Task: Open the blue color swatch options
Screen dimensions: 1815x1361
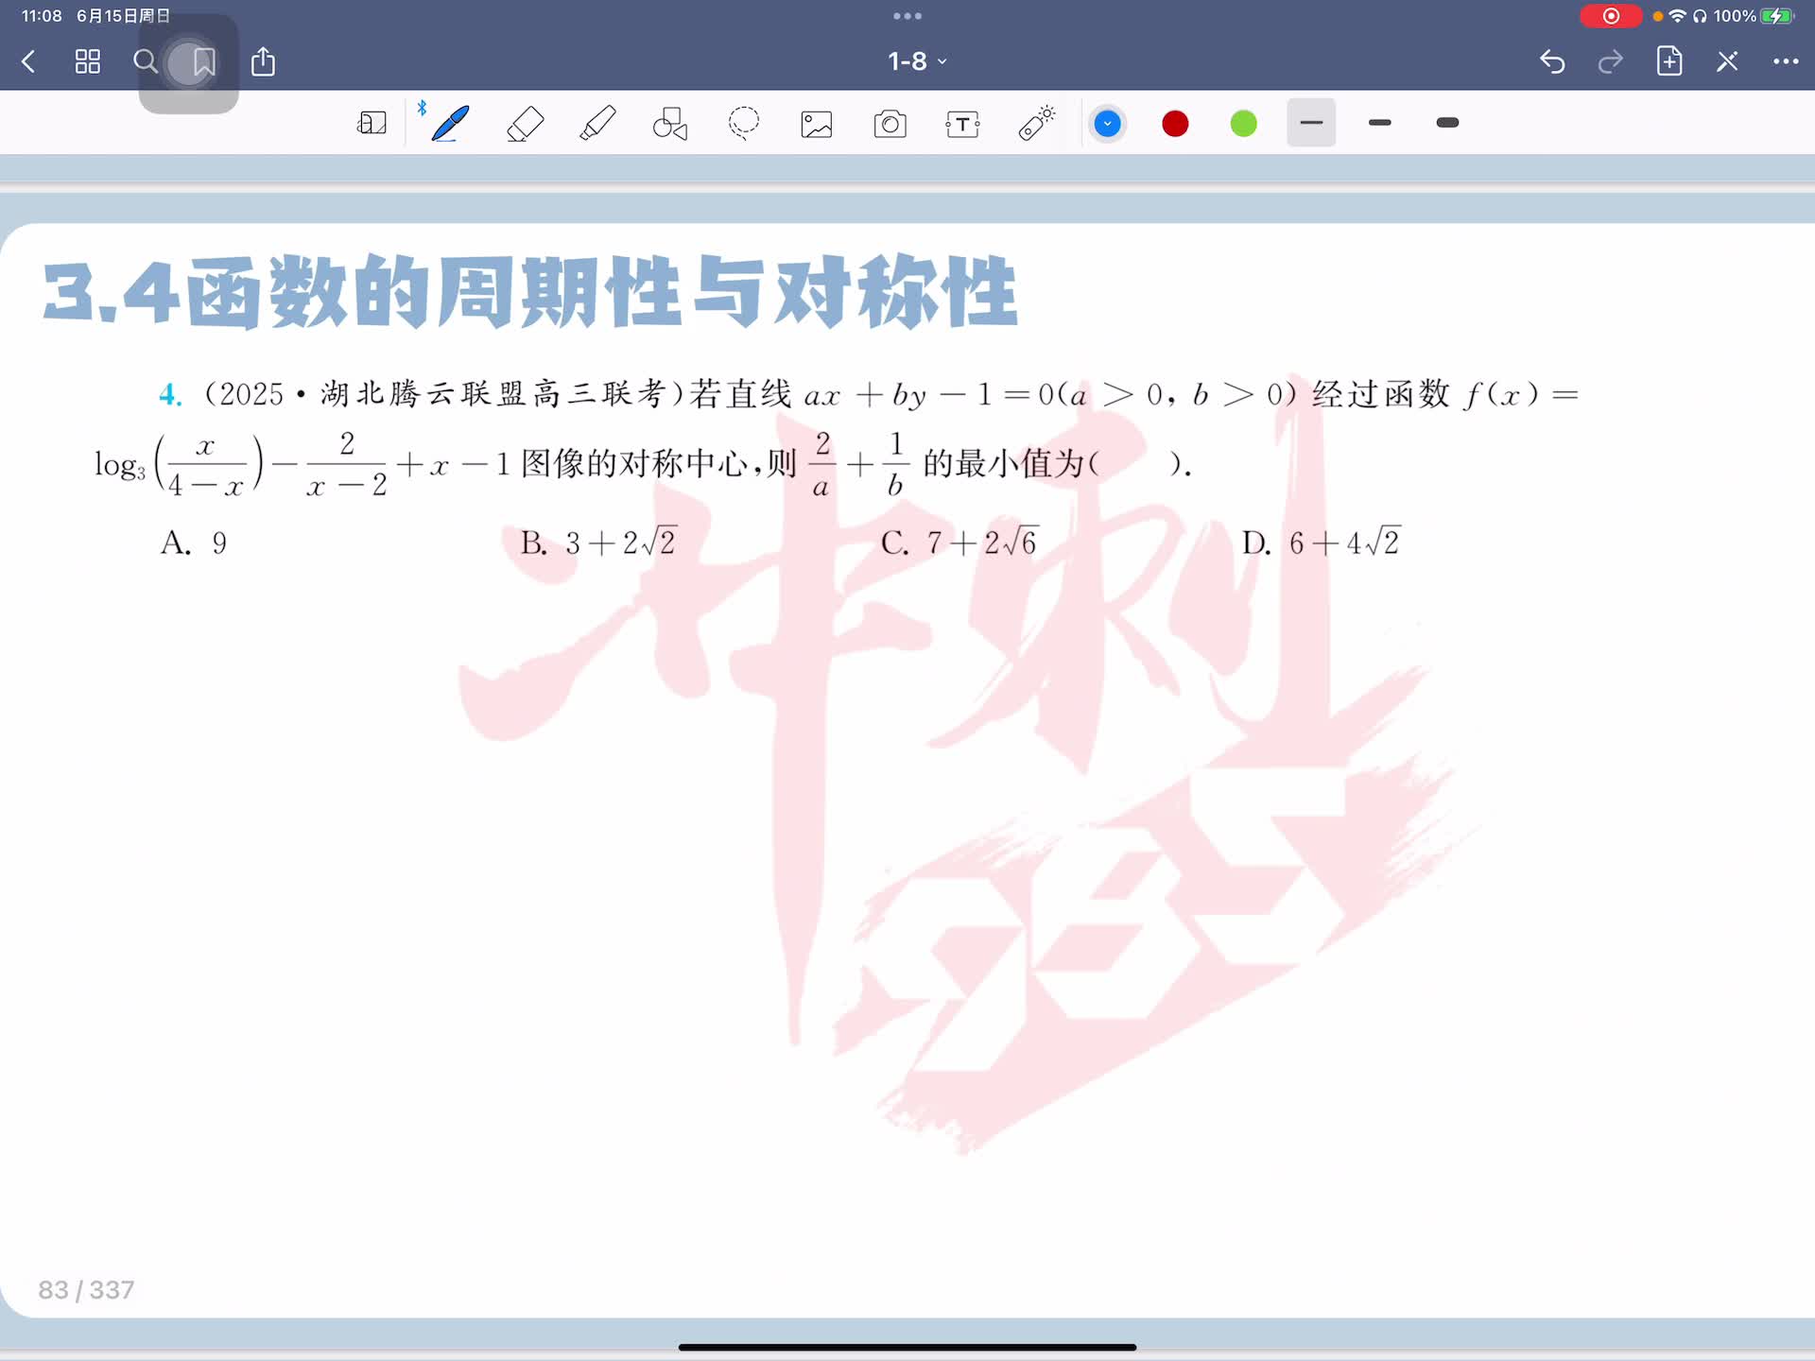Action: (1107, 124)
